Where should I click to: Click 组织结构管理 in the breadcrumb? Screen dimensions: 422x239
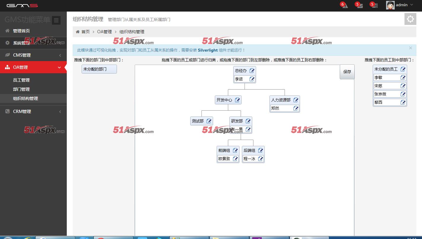point(132,32)
